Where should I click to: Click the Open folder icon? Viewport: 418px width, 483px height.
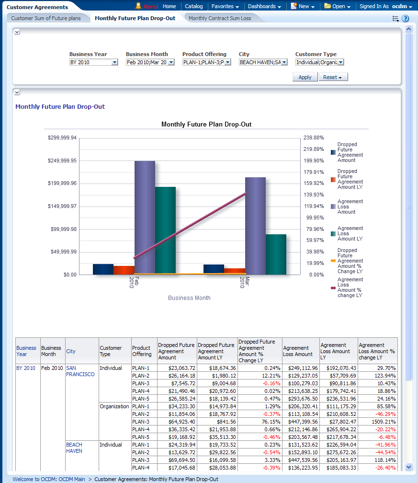[x=328, y=6]
